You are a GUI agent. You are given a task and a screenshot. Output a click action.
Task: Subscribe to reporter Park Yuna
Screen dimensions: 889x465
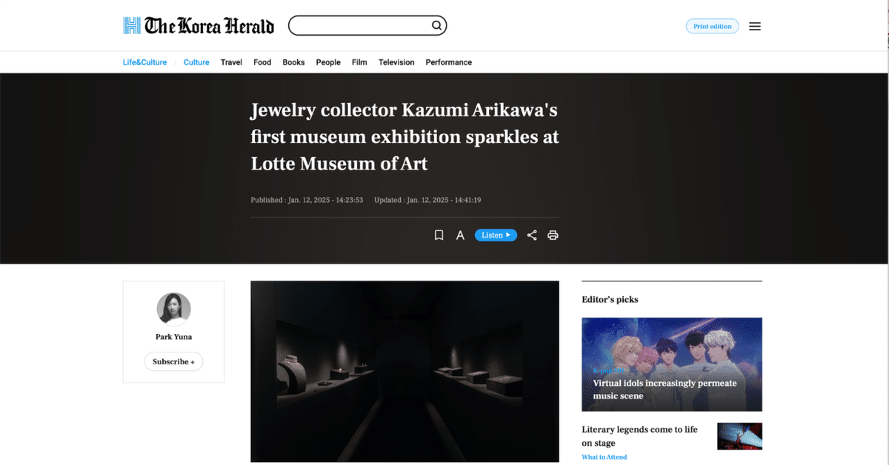[x=173, y=361]
